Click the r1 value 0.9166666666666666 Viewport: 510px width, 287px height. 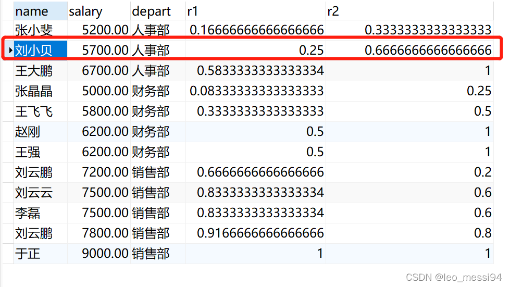click(256, 233)
